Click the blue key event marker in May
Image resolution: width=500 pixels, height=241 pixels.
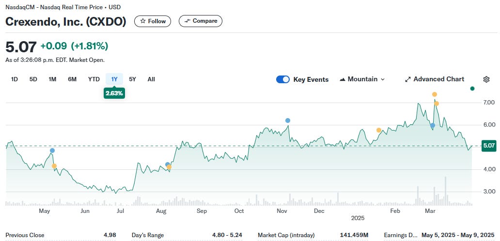point(52,151)
